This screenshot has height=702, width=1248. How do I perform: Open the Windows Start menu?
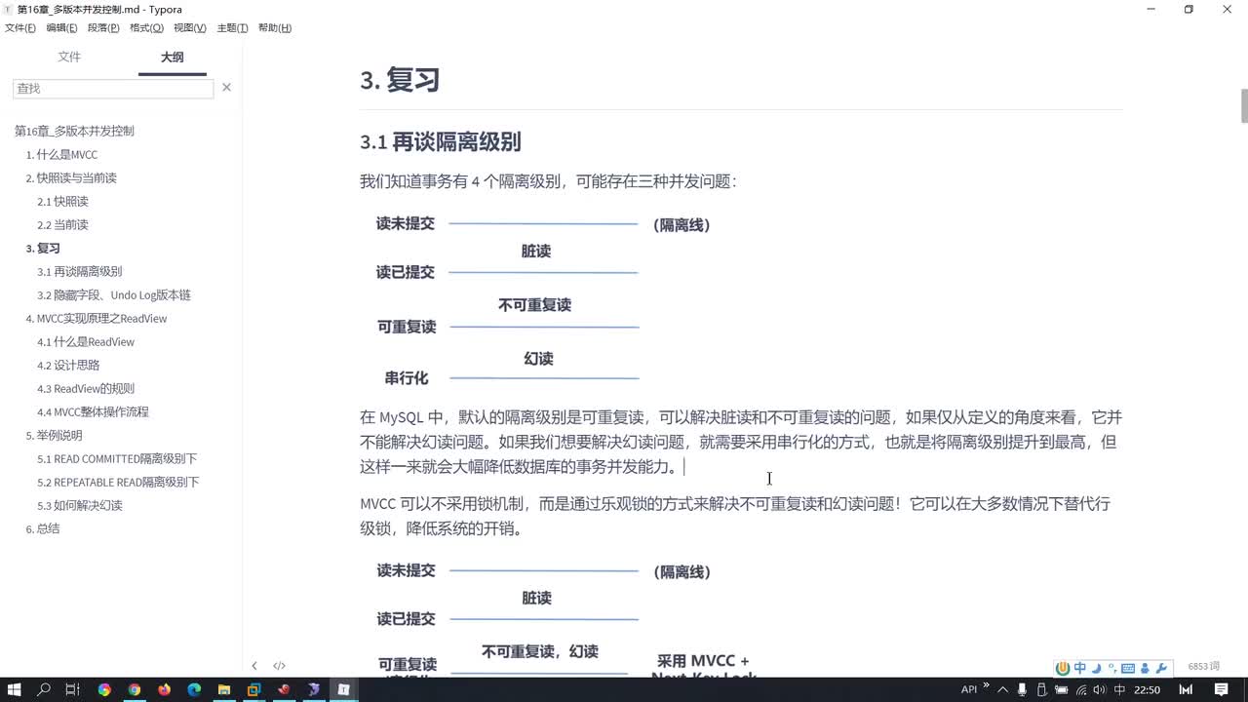[x=15, y=689]
